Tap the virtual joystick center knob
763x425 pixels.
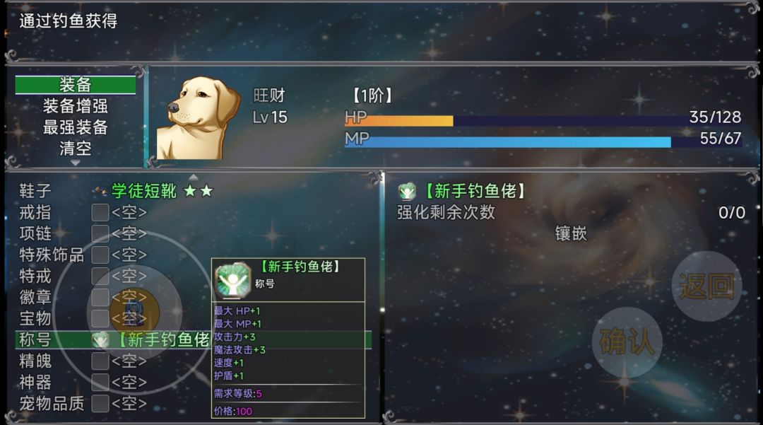click(134, 312)
